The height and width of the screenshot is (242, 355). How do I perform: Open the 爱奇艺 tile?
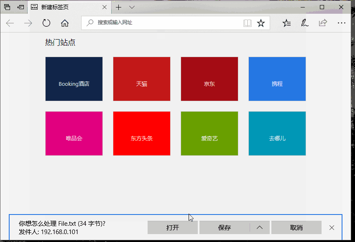[x=209, y=134]
